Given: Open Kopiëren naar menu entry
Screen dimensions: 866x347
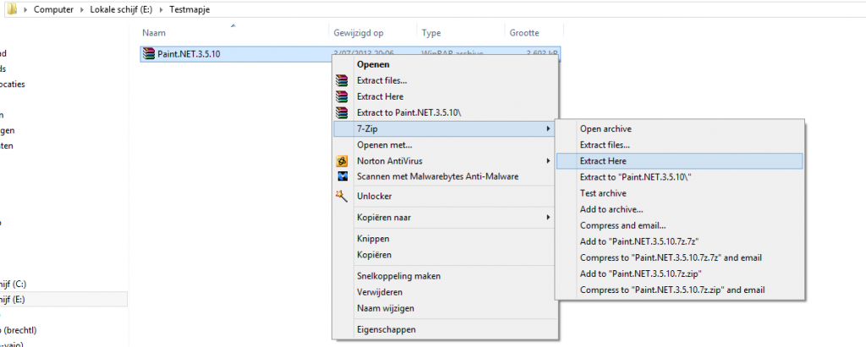Looking at the screenshot, I should (445, 217).
